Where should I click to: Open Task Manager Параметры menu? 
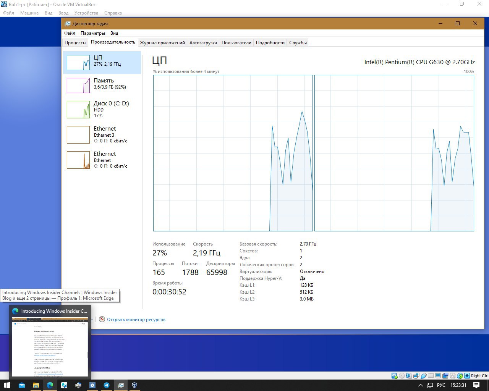coord(93,33)
